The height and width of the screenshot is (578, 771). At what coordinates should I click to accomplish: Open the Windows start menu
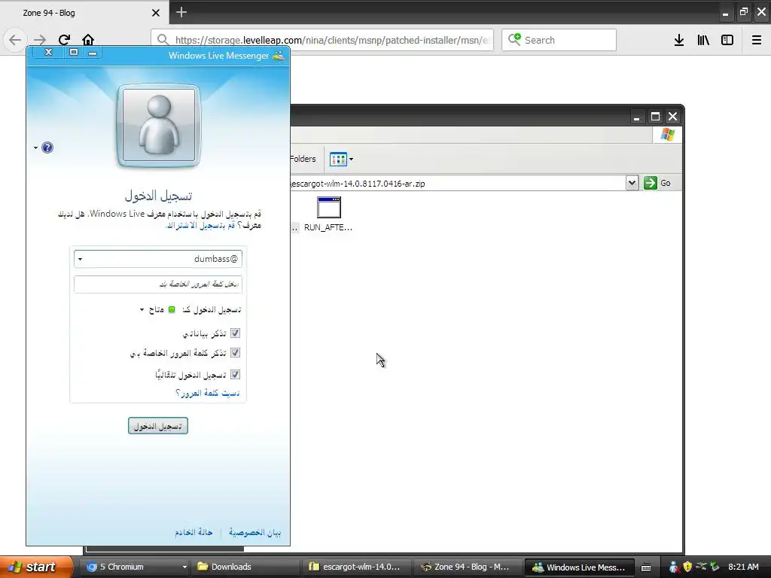pos(36,567)
